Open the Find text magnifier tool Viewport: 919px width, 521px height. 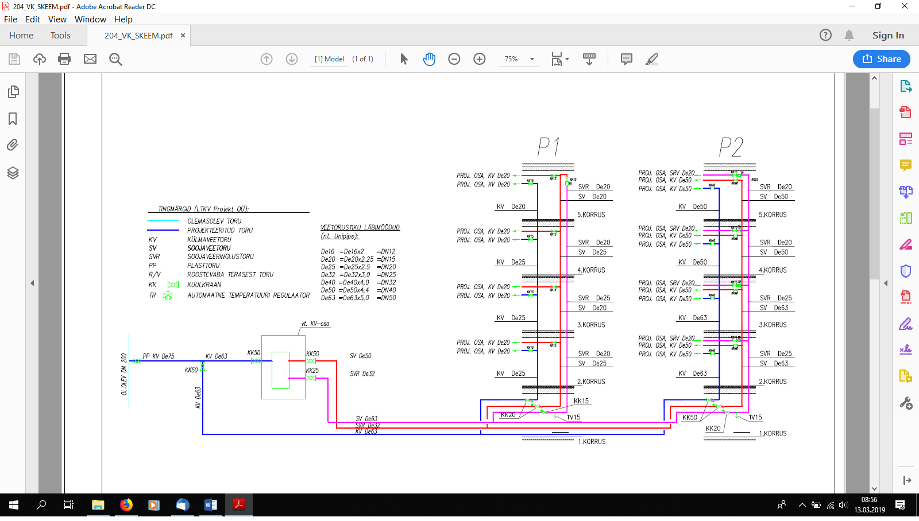115,59
